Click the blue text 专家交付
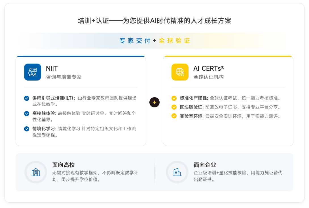Screen dimensions: 309x208 [135, 41]
